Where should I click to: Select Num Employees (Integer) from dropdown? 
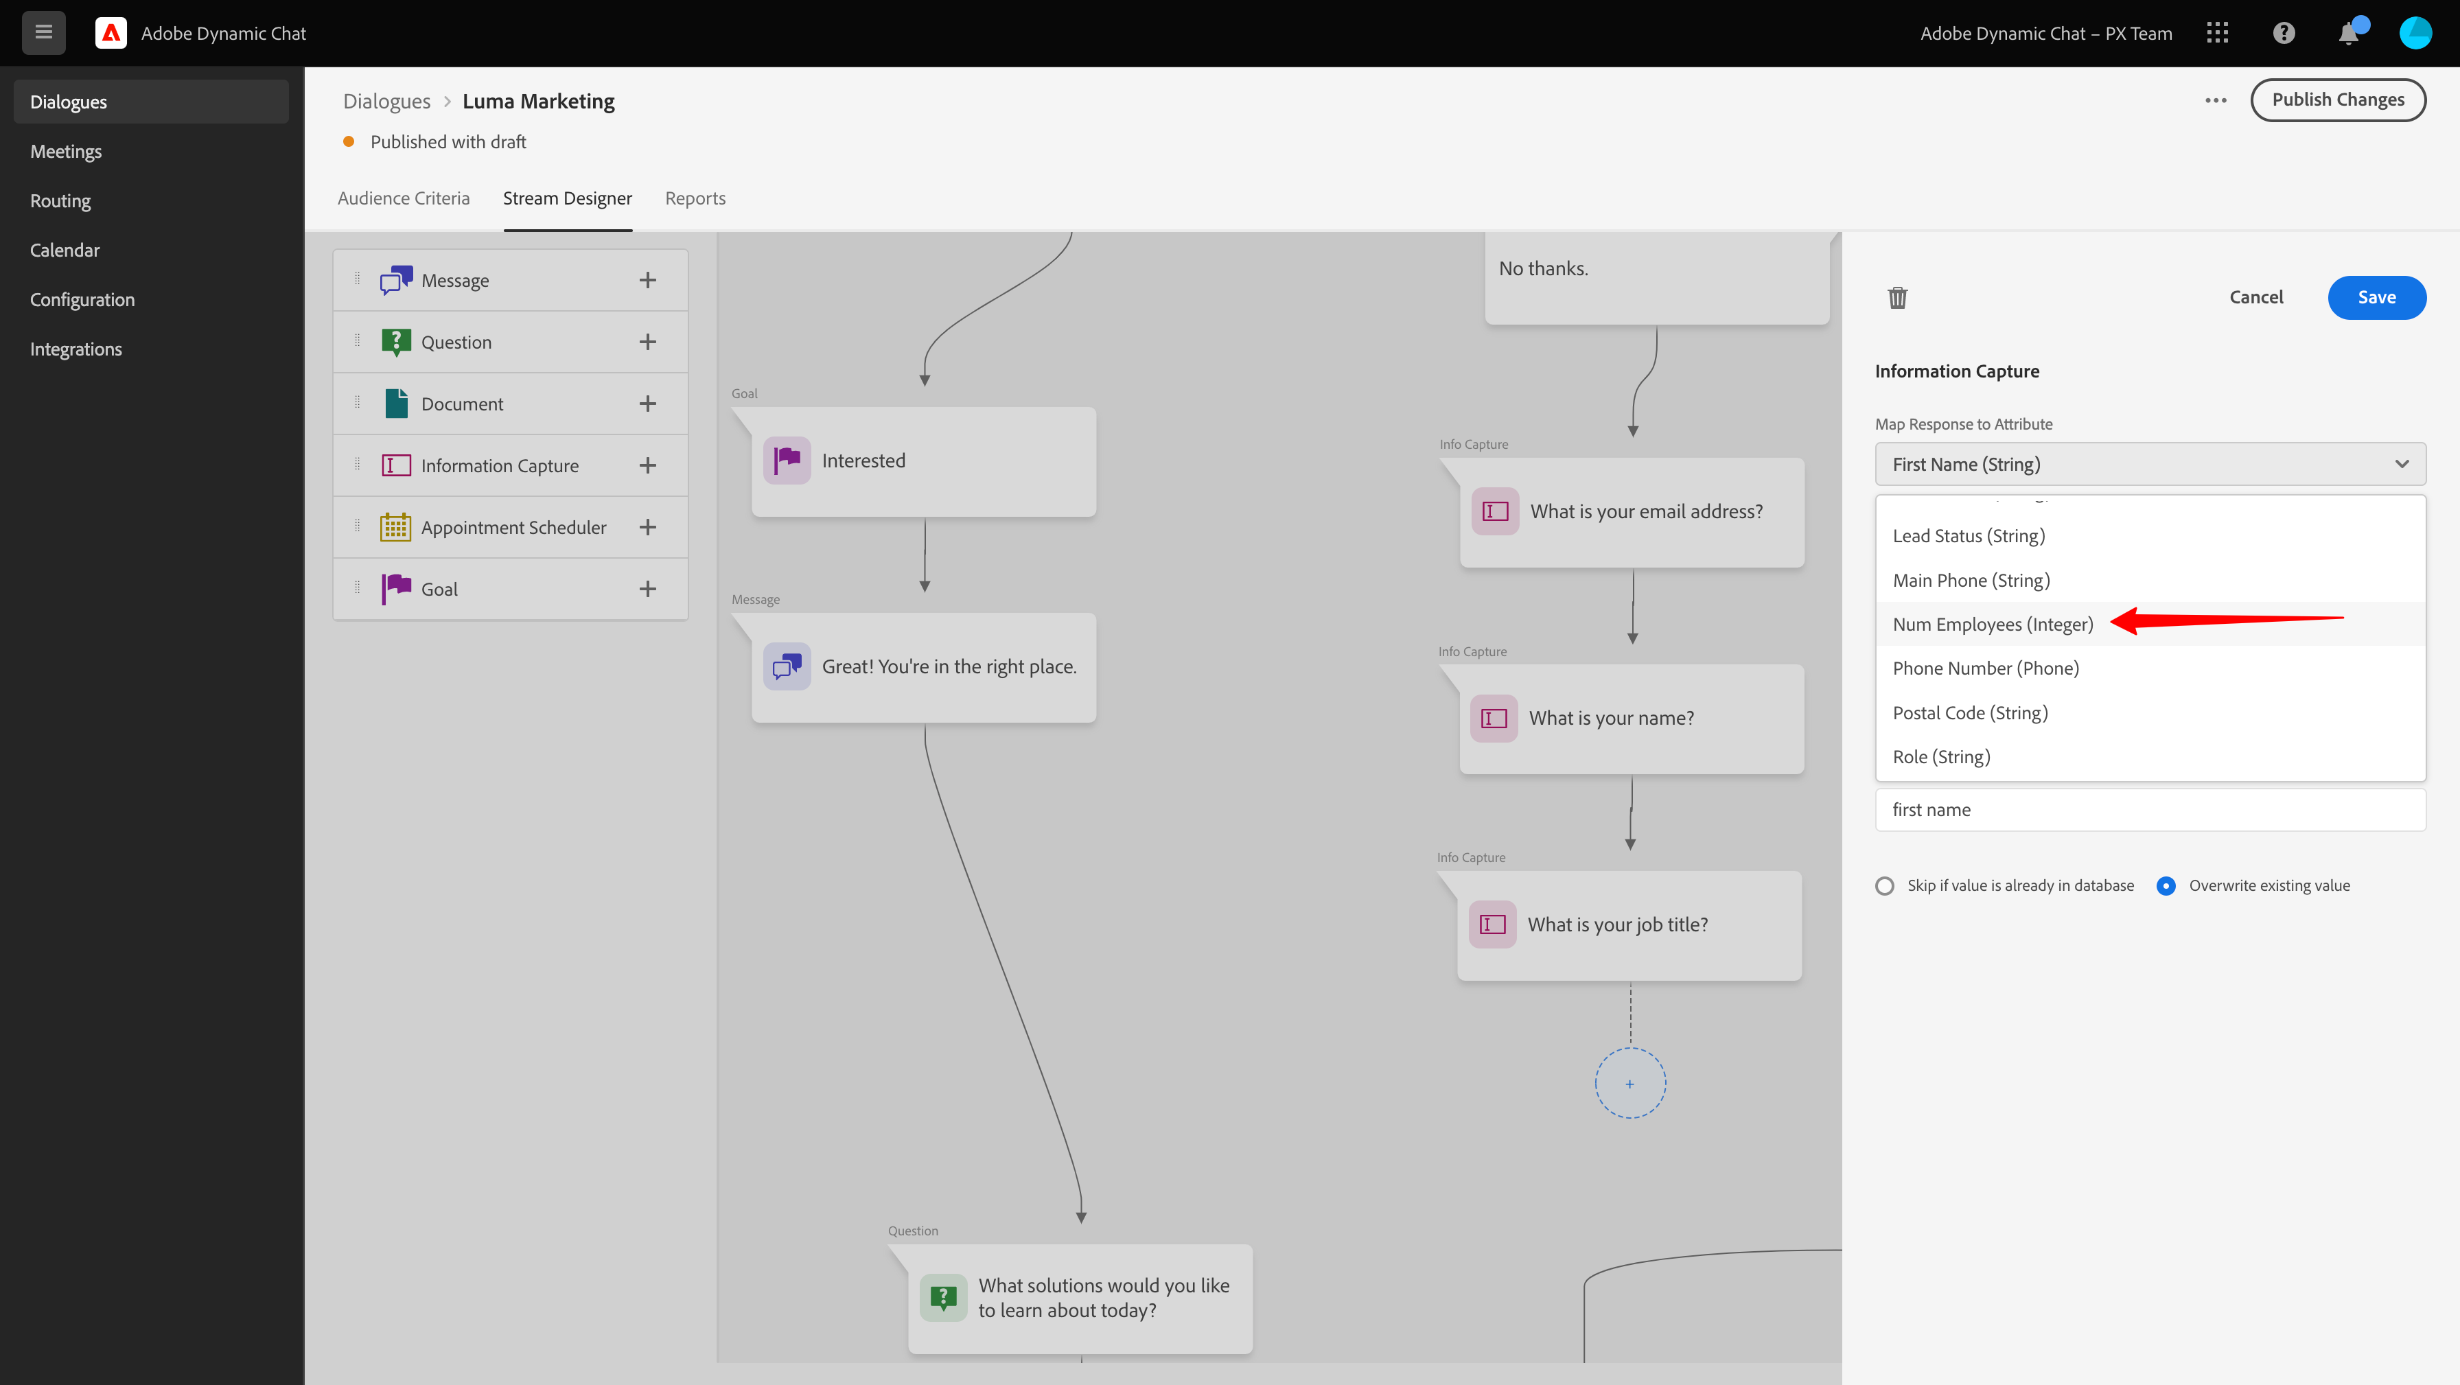click(1994, 622)
